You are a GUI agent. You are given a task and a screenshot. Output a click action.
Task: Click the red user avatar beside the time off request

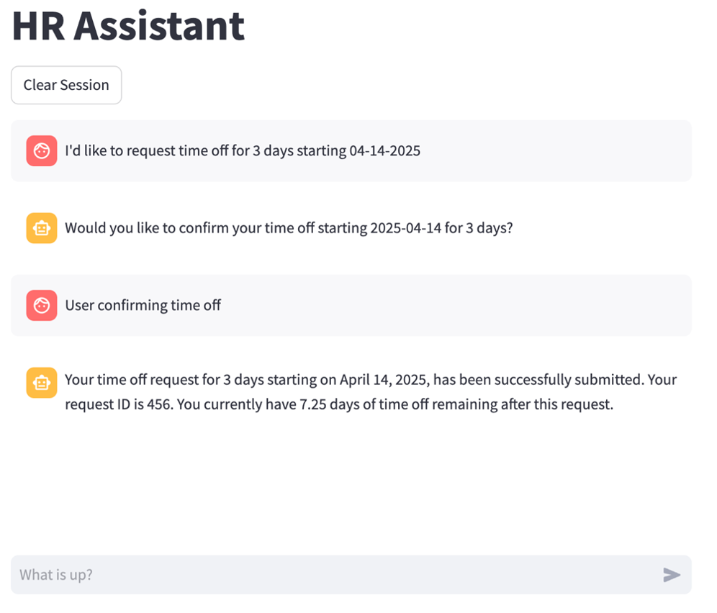click(x=41, y=150)
